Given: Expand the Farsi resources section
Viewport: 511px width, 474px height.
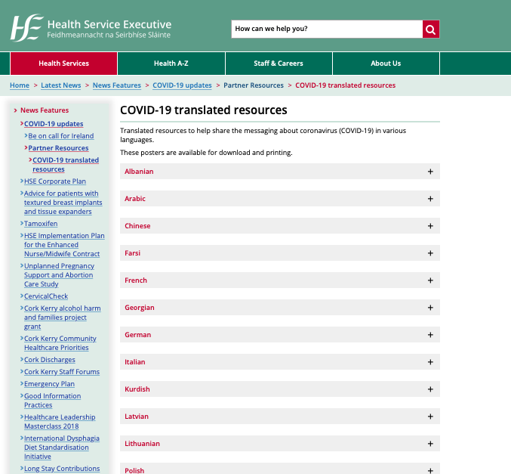Looking at the screenshot, I should click(x=280, y=253).
